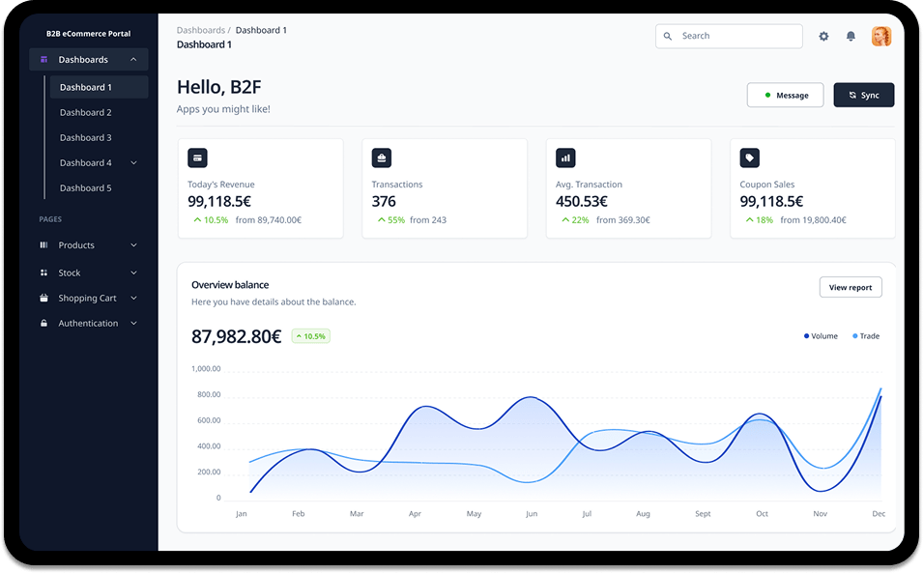Toggle the Trade series in chart legend

(866, 336)
